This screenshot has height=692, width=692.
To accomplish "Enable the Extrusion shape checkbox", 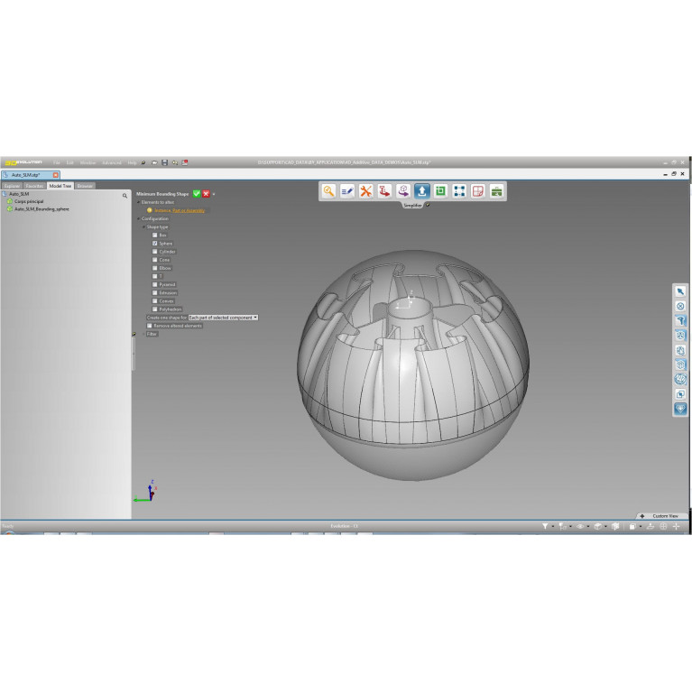I will 155,292.
